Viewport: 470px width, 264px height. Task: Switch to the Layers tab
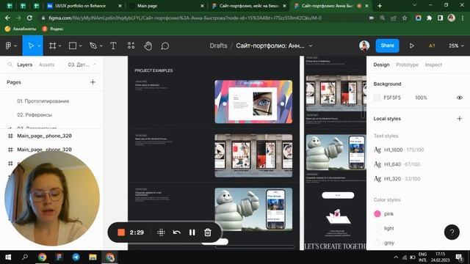[x=24, y=65]
